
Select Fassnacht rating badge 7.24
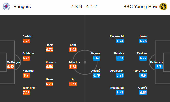pos(120,41)
